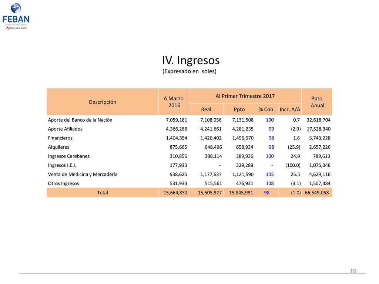Click the (100.0) increment value
Viewport: 379px width, 284px height.
[293, 165]
